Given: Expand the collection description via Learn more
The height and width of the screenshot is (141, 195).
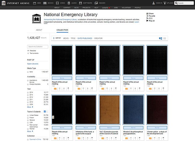Looking at the screenshot, I should pos(137,22).
